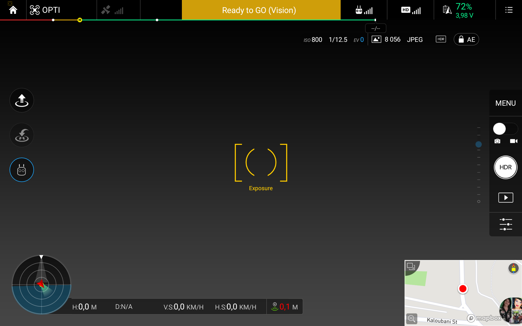522x326 pixels.
Task: Toggle photo/video mode switch
Action: pyautogui.click(x=505, y=129)
